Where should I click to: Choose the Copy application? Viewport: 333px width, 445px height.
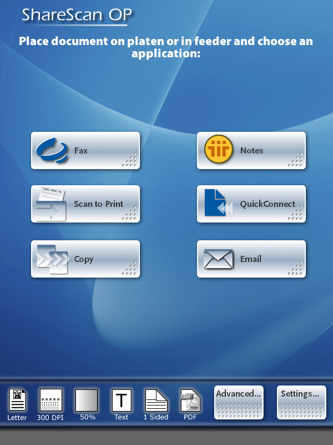pyautogui.click(x=85, y=259)
